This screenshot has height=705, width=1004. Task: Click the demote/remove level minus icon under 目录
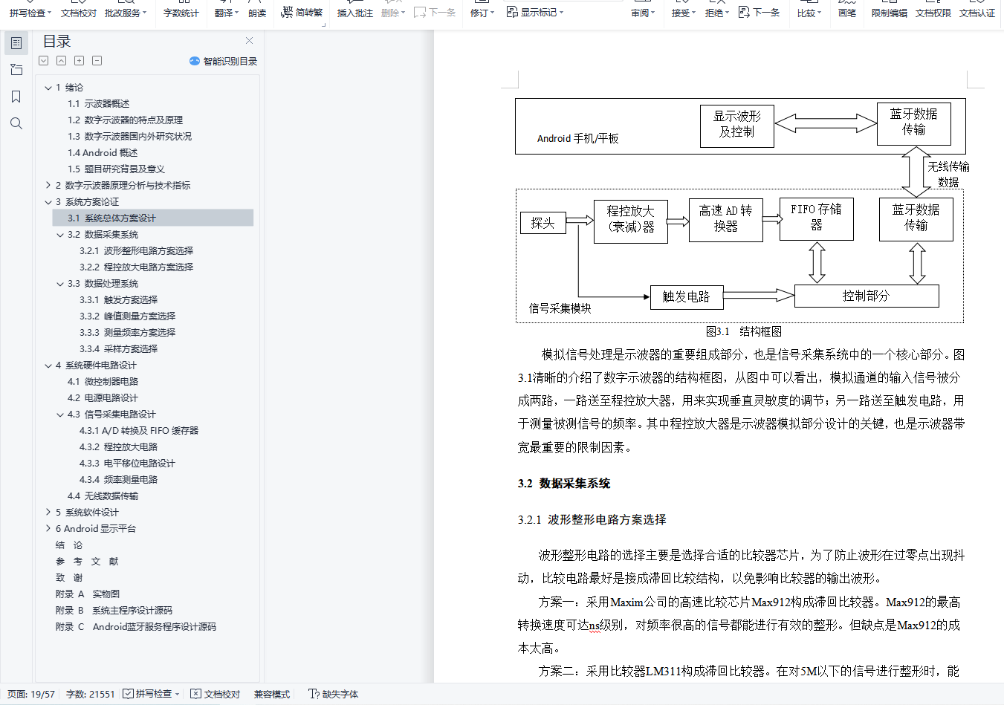(x=97, y=61)
